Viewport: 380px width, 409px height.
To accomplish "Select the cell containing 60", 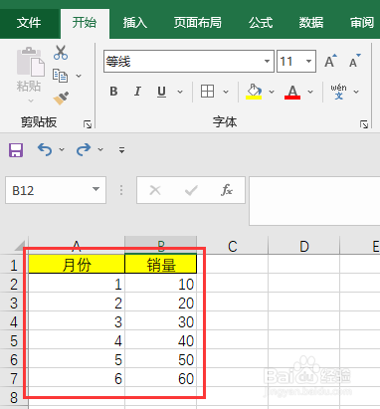I will [161, 378].
